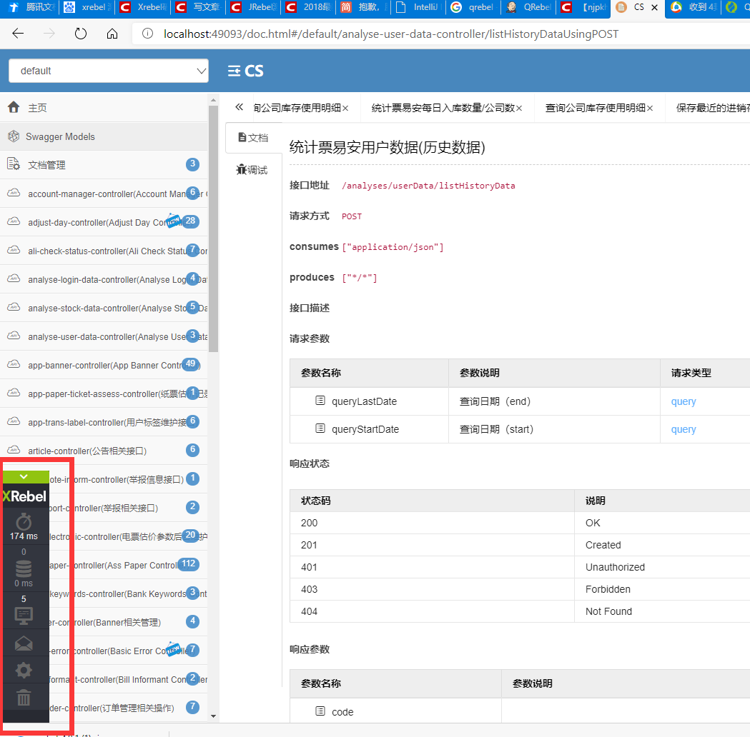Image resolution: width=750 pixels, height=737 pixels.
Task: Select the /analyses/userData/listHistoryData path text
Action: pyautogui.click(x=428, y=186)
